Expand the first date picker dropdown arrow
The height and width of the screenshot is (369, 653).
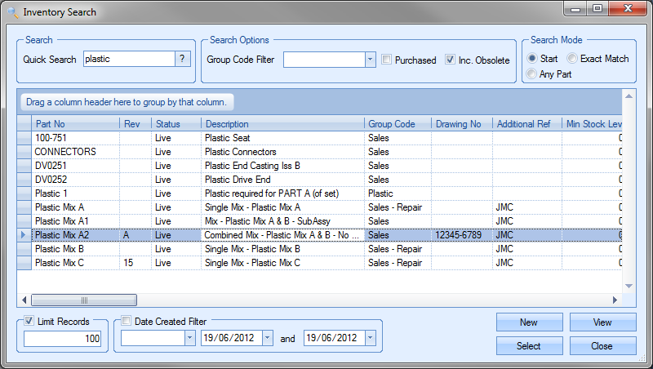pyautogui.click(x=268, y=338)
